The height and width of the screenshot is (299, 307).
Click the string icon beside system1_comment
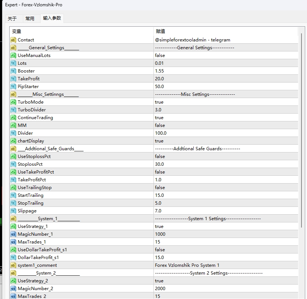point(13,265)
